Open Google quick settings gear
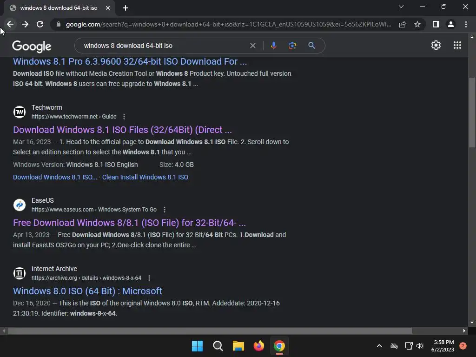 click(436, 45)
